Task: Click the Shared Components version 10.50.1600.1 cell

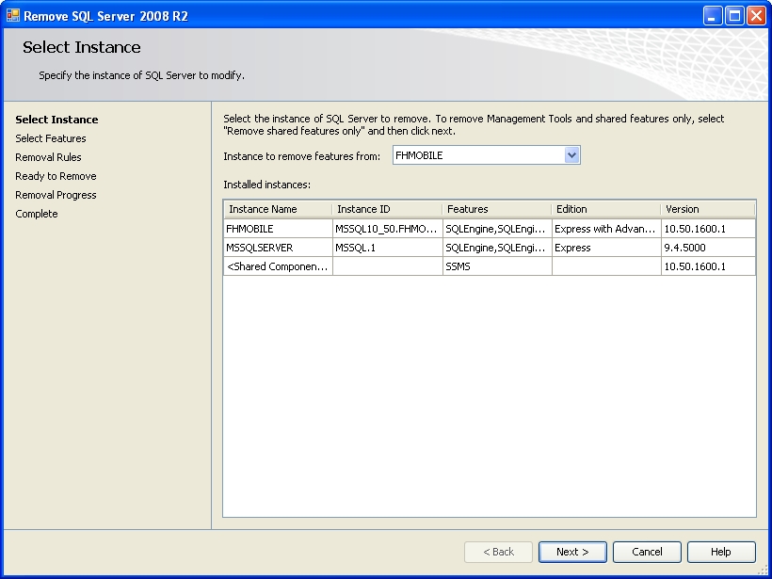Action: (x=709, y=266)
